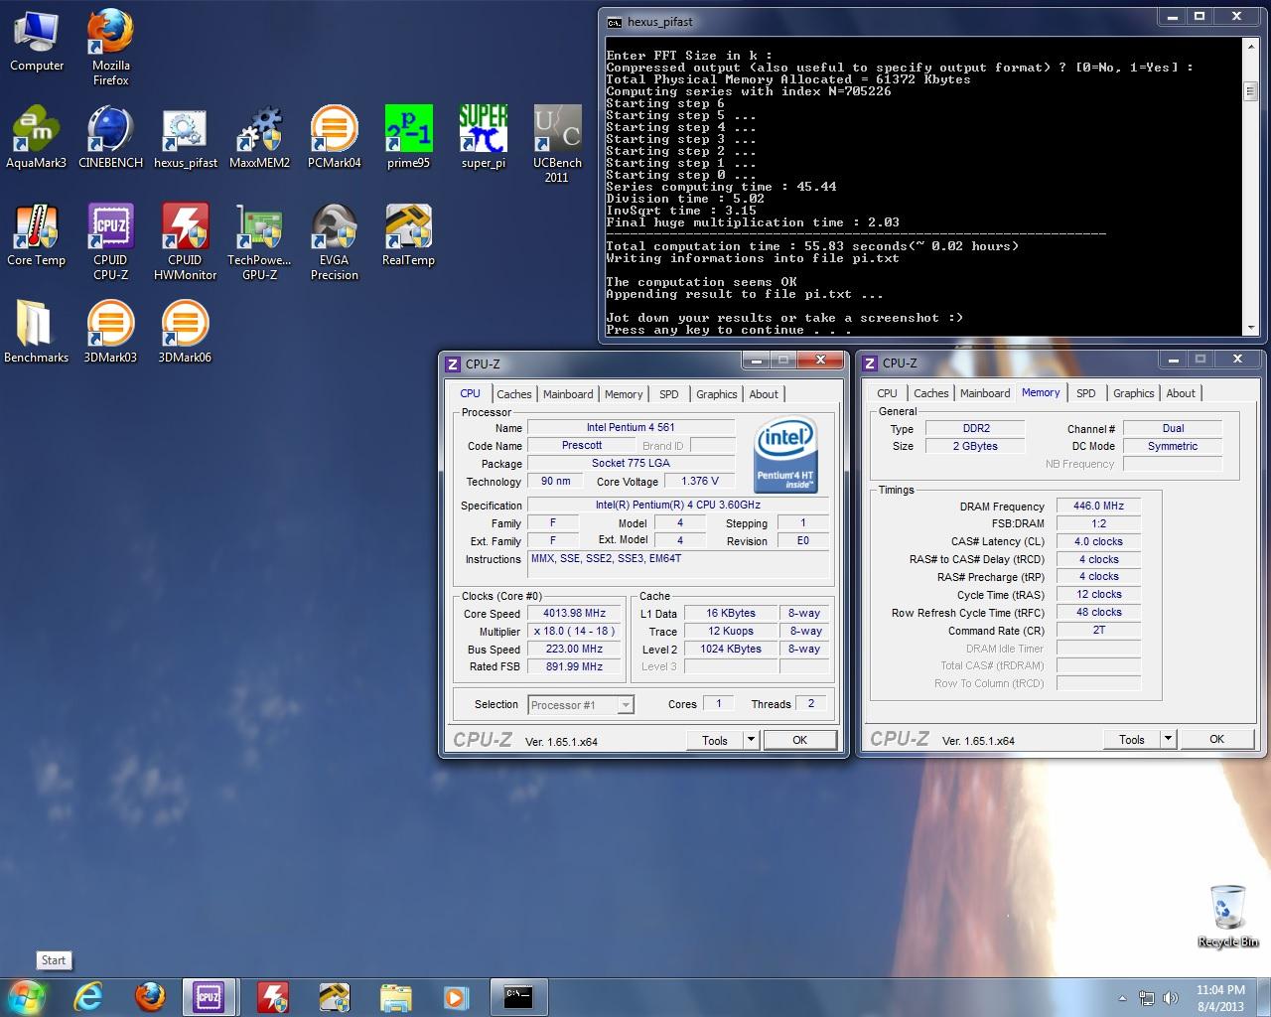1271x1017 pixels.
Task: Click the multiplier value x 18.0
Action: click(x=574, y=631)
